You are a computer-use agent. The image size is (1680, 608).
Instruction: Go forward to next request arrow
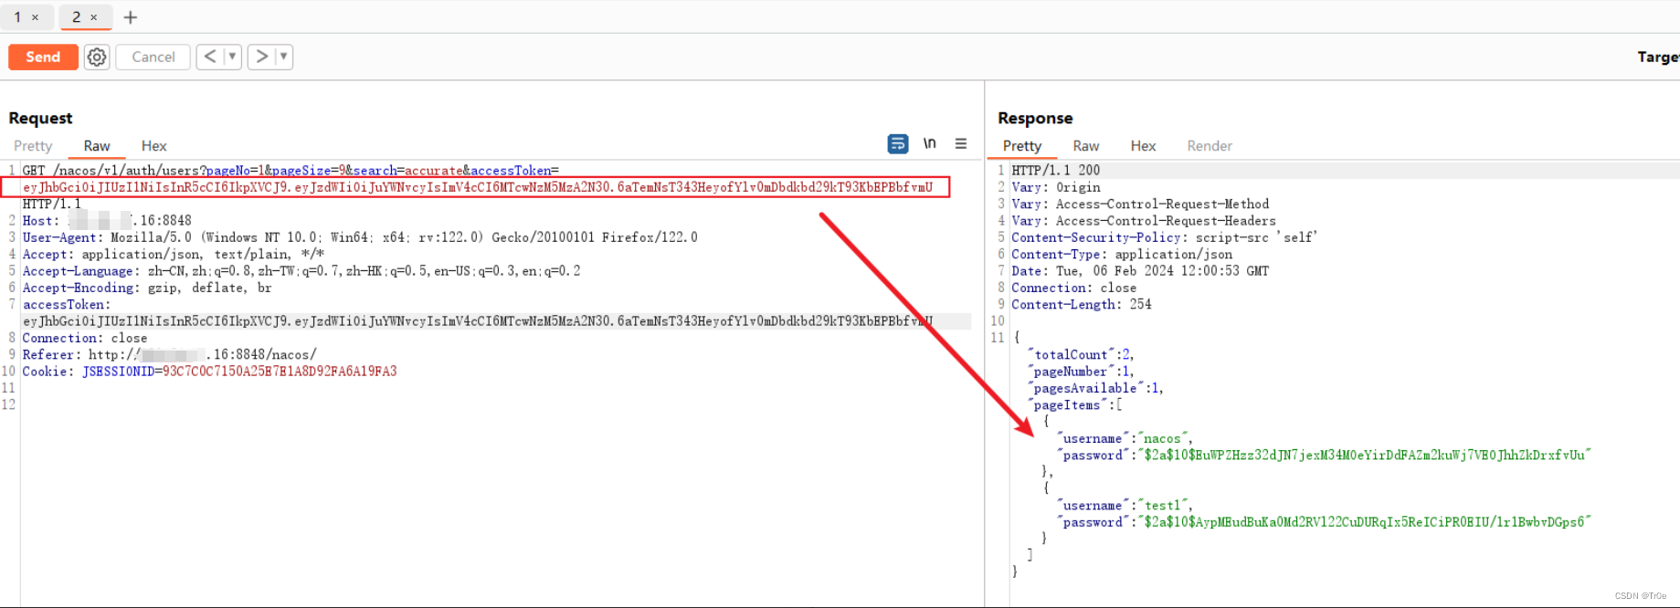click(261, 57)
